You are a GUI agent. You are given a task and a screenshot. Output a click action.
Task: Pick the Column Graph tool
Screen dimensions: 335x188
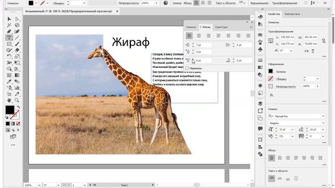[17, 88]
